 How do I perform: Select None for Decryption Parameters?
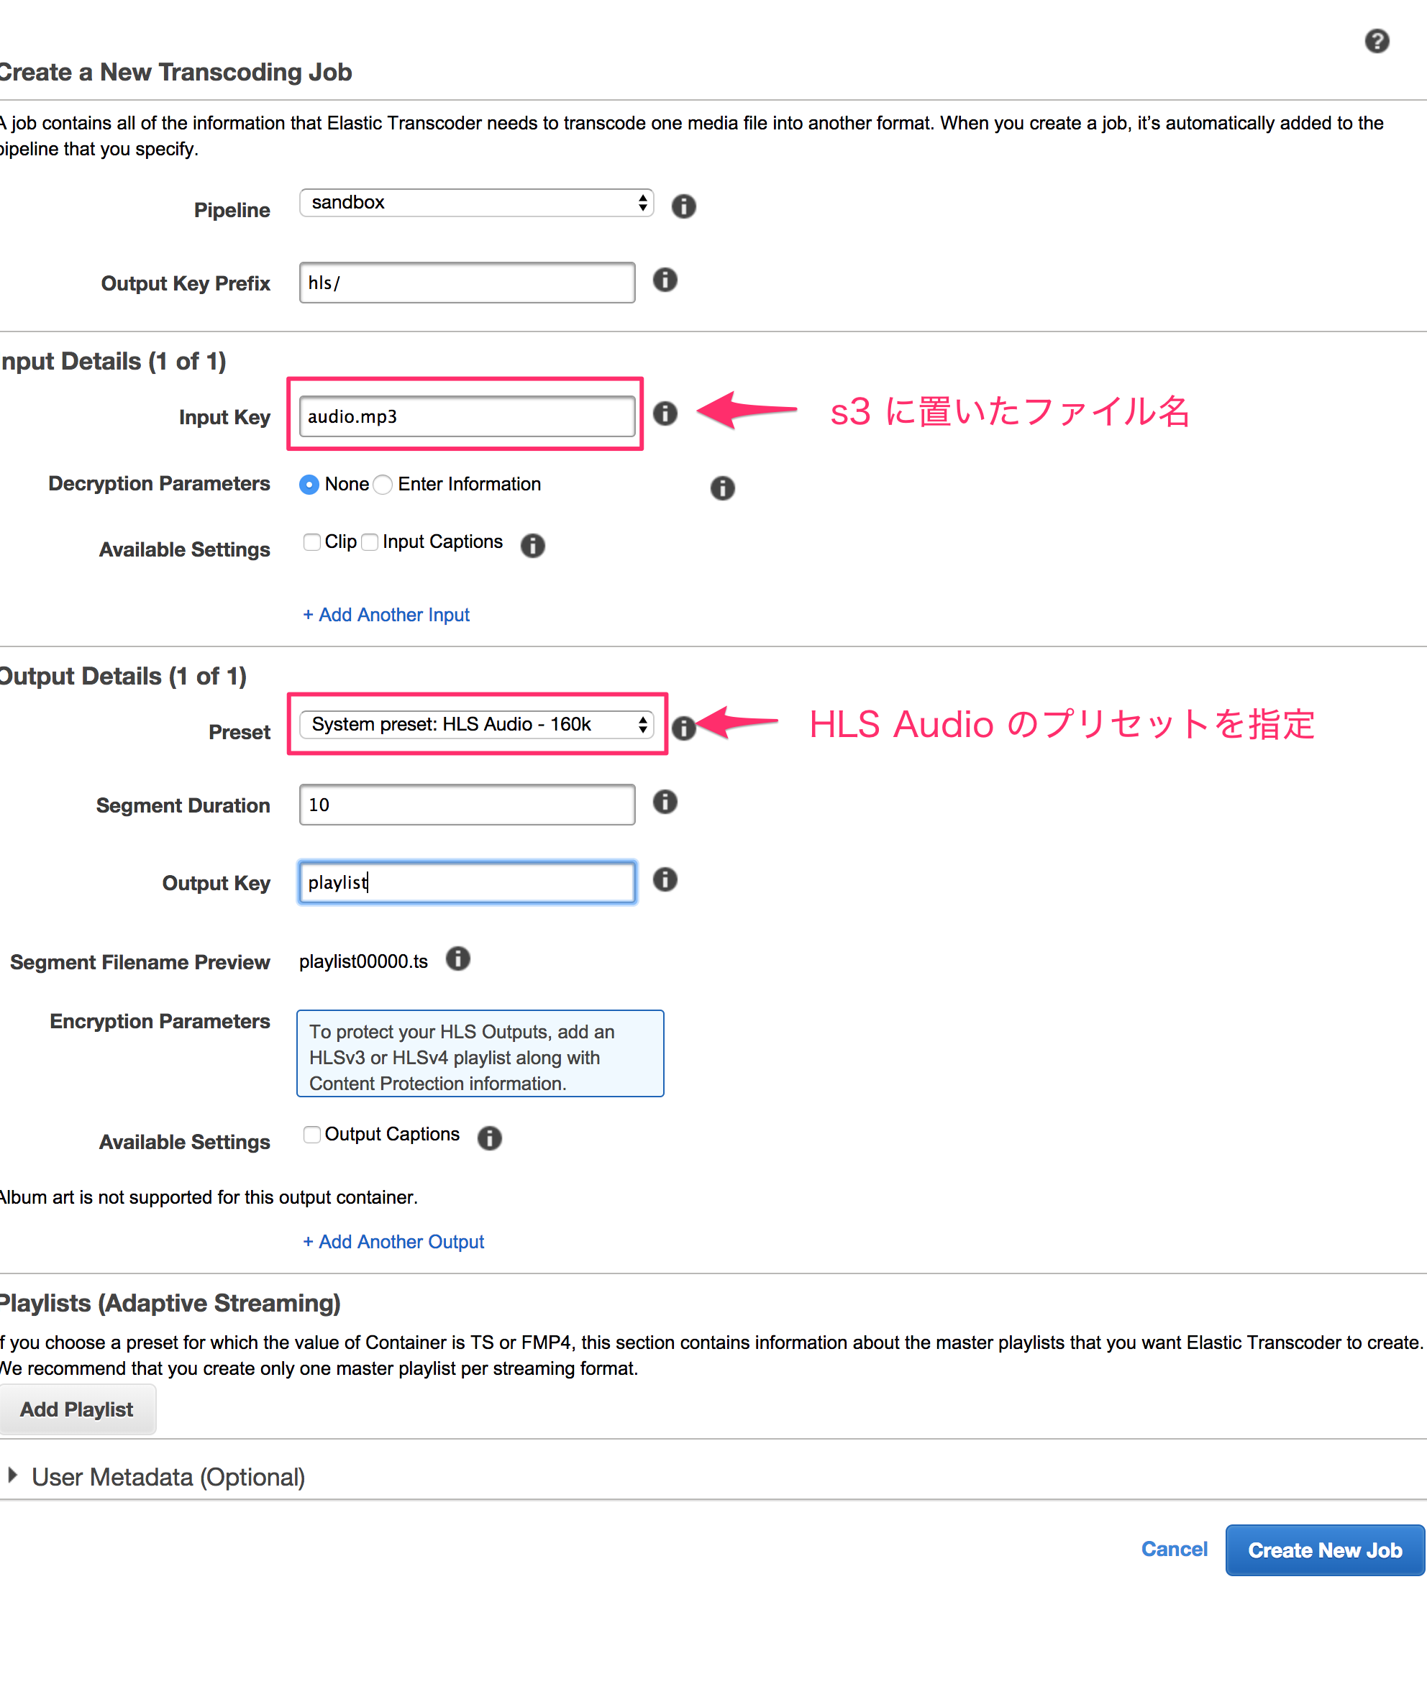coord(309,485)
